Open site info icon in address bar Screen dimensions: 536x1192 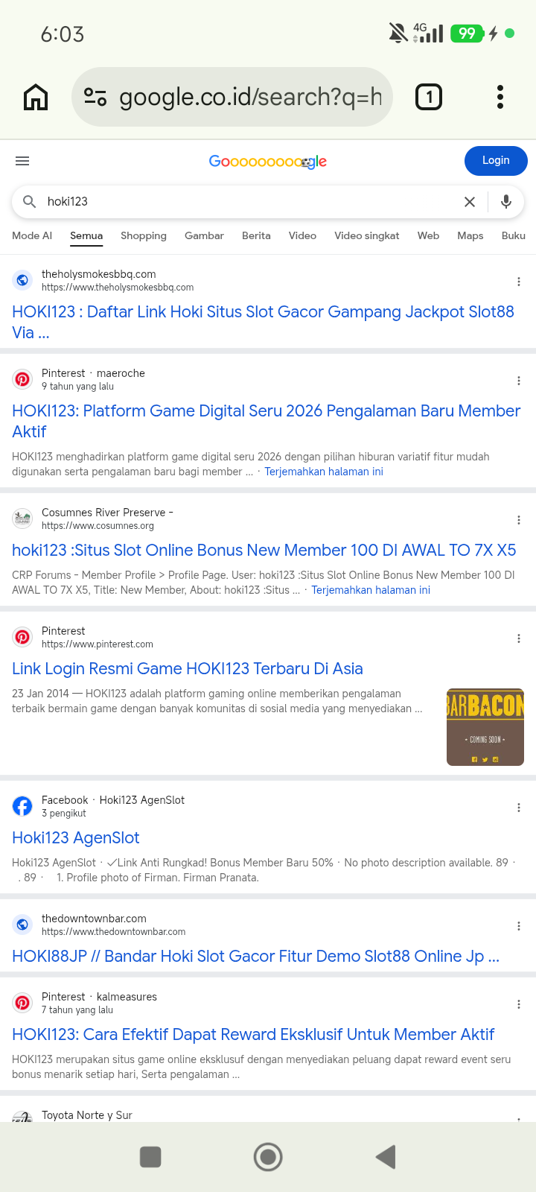coord(95,97)
